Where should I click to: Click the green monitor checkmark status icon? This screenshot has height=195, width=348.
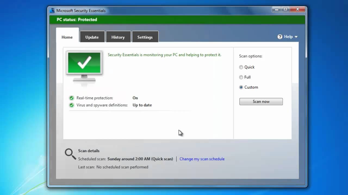[84, 67]
